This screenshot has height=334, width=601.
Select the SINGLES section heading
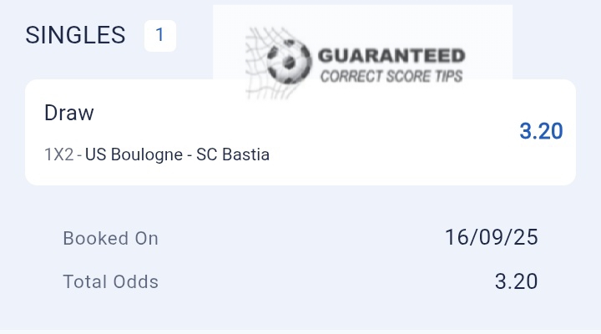tap(75, 35)
